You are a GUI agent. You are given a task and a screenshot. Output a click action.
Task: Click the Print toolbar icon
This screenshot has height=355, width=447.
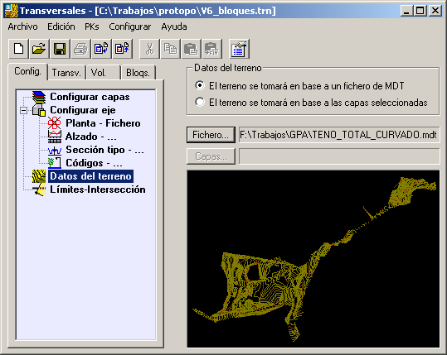click(80, 49)
